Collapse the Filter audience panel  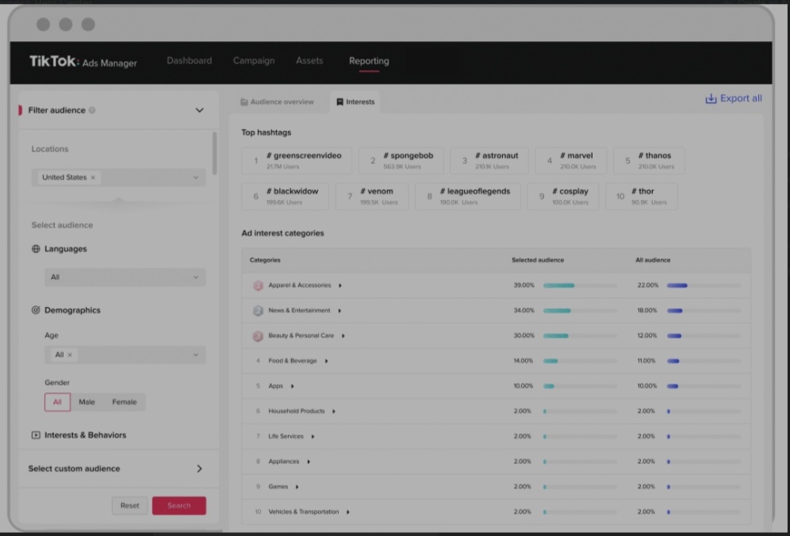coord(200,110)
